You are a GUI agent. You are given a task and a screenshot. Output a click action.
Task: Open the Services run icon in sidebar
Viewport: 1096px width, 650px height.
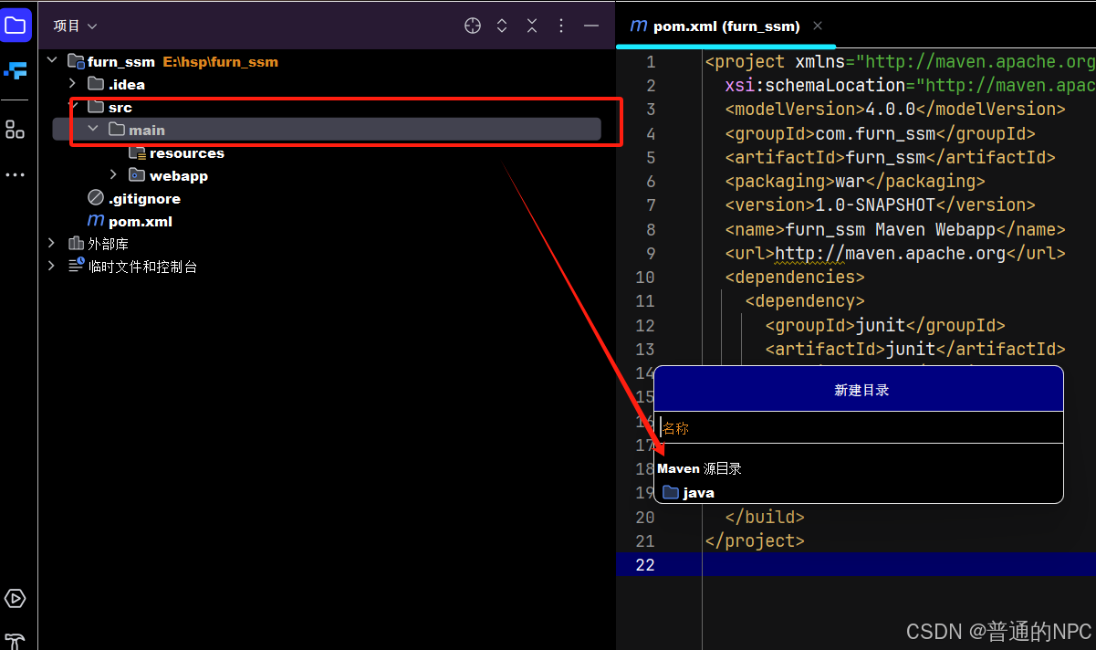(x=16, y=599)
